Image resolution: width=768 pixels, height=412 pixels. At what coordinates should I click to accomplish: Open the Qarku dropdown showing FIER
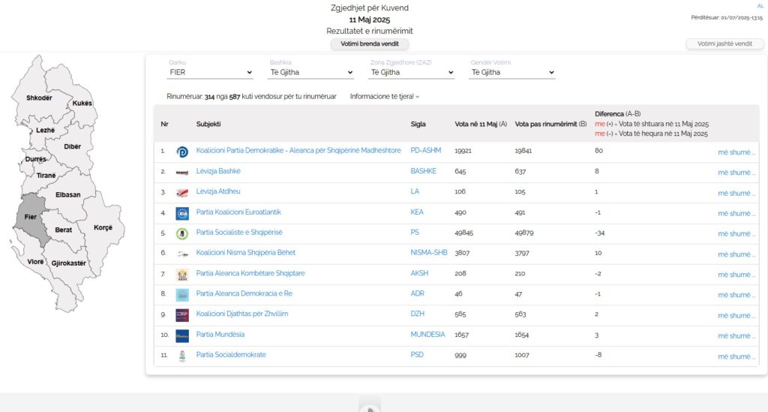pos(210,73)
